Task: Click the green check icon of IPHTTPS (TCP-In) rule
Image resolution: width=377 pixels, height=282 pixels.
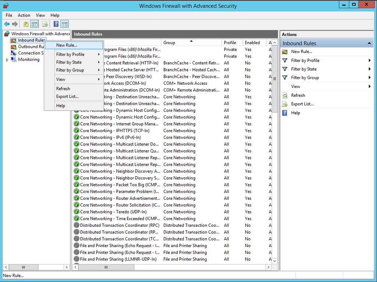Action: click(x=77, y=131)
